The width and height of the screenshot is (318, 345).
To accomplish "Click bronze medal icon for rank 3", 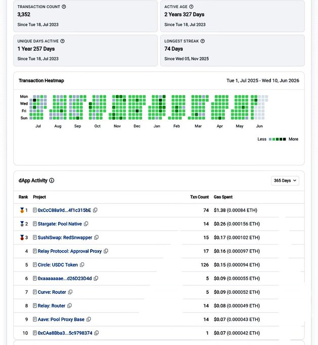I will 22,237.
